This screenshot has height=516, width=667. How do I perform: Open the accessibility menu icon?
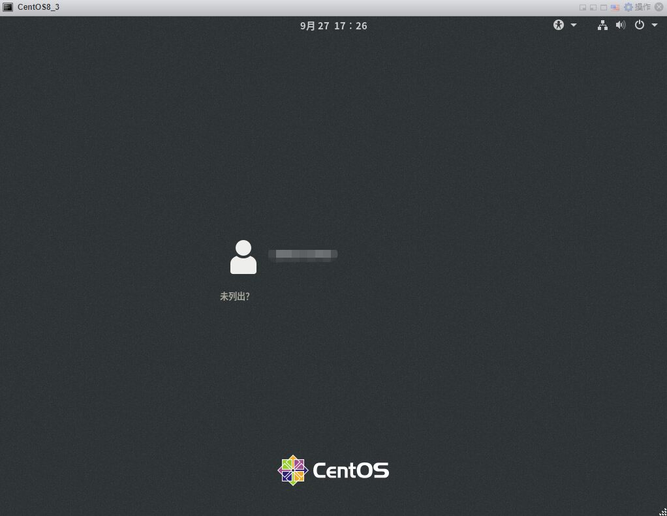(x=559, y=25)
